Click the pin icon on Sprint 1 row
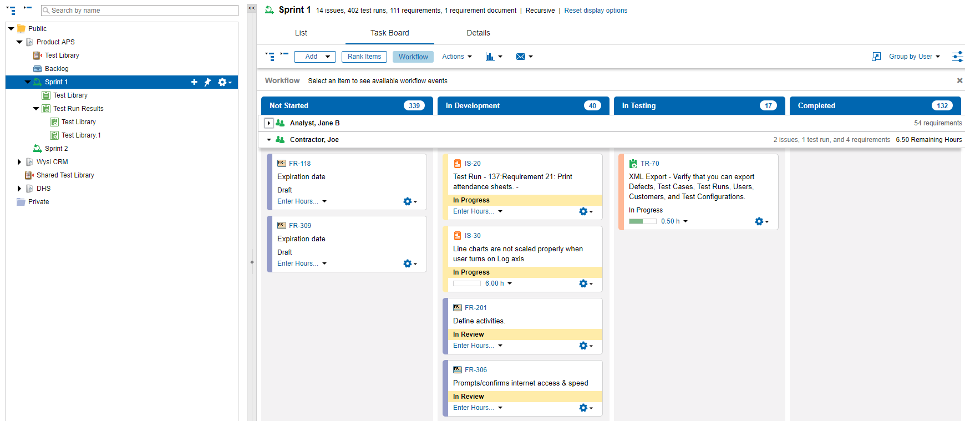This screenshot has height=421, width=965. tap(207, 82)
